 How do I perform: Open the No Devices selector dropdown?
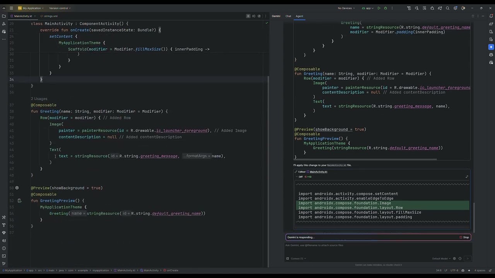tap(346, 8)
